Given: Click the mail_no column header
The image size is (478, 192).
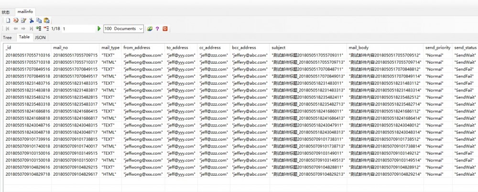Looking at the screenshot, I should 76,47.
